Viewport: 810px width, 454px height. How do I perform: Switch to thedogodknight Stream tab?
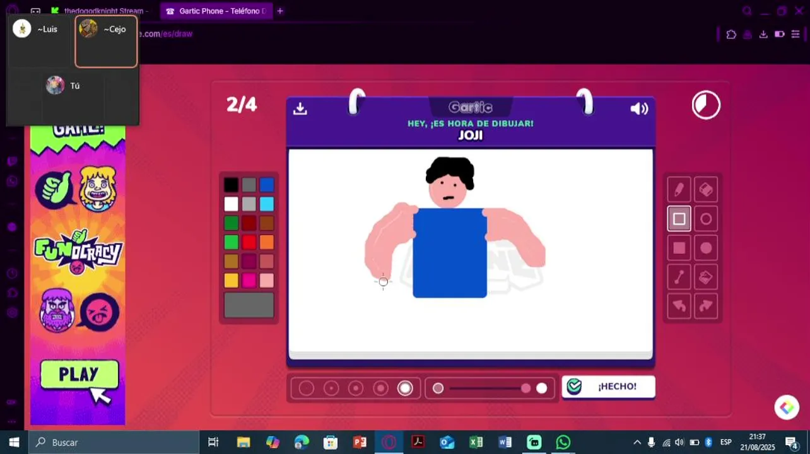coord(101,11)
